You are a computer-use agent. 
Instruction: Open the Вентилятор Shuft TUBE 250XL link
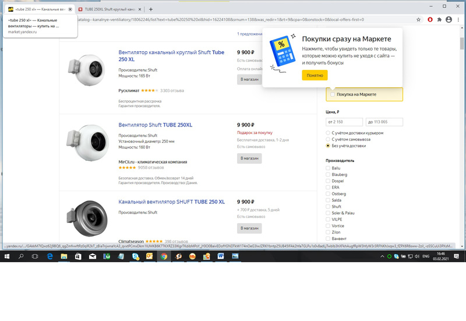(x=155, y=125)
